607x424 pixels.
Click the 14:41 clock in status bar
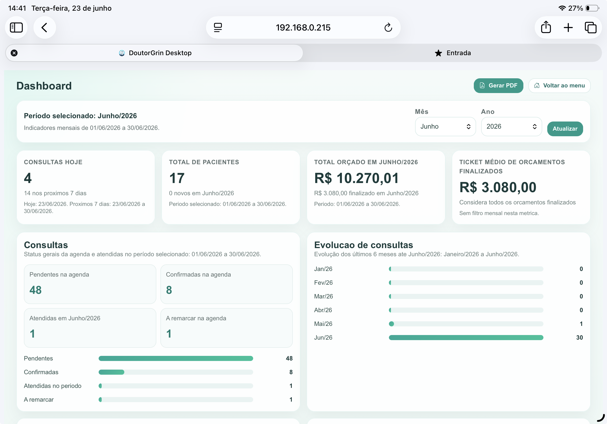[17, 8]
